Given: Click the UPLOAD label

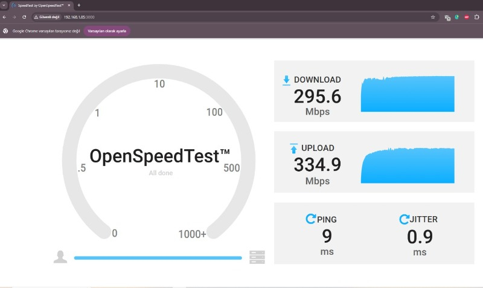Looking at the screenshot, I should tap(318, 148).
